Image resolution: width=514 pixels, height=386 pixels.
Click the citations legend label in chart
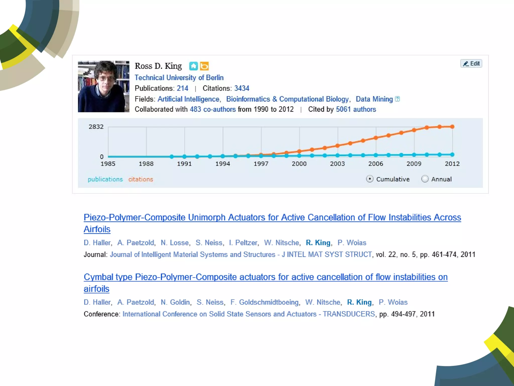141,179
